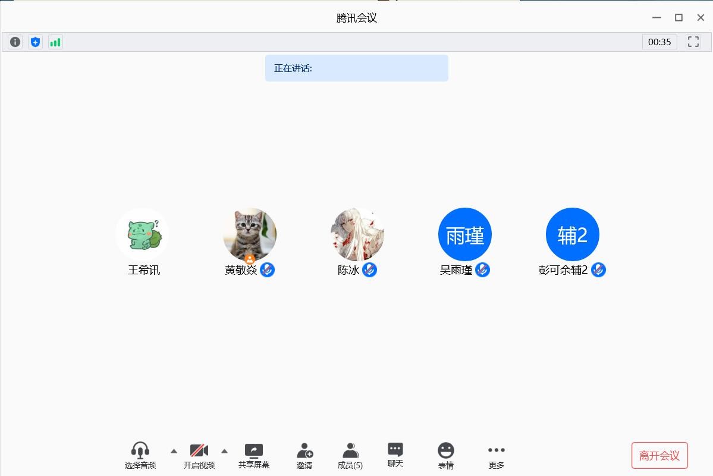The height and width of the screenshot is (476, 713).
Task: Toggle the muted mic icon beside 黄敬焱
Action: [268, 270]
